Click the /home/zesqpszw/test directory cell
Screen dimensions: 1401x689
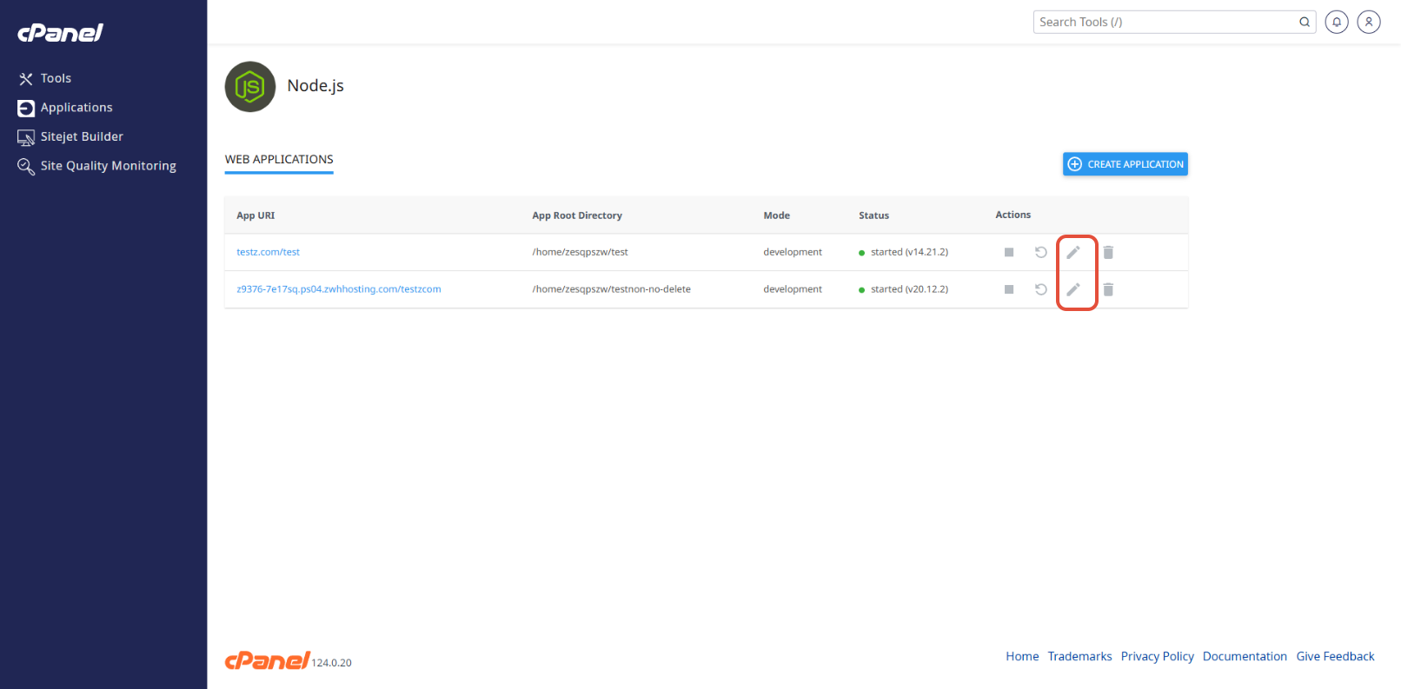pos(580,252)
